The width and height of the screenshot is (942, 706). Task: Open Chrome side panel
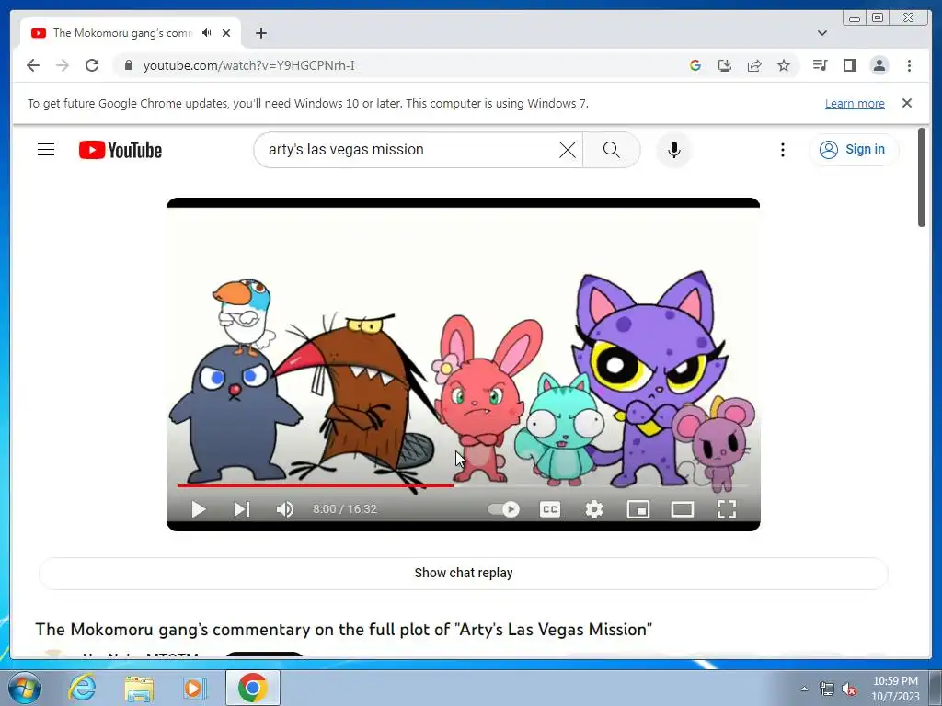(x=849, y=65)
